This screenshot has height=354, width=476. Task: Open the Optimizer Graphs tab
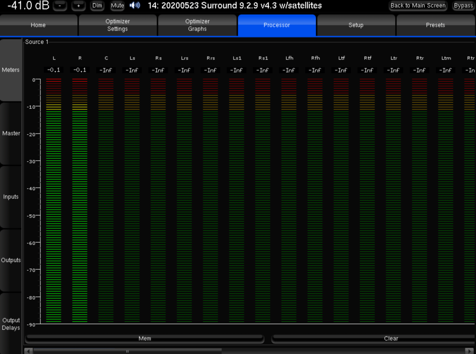tap(197, 25)
